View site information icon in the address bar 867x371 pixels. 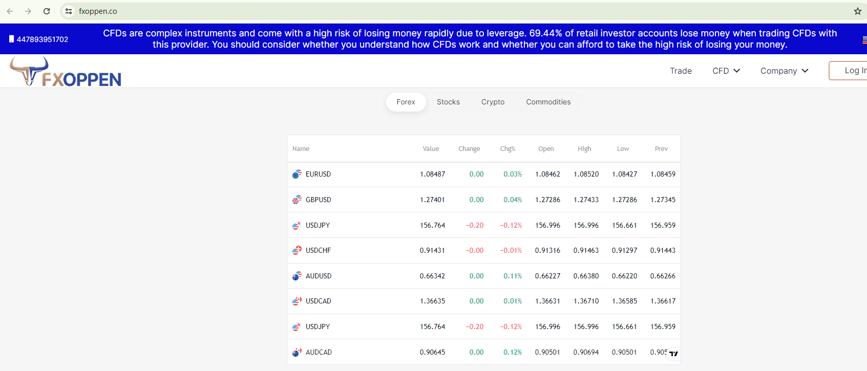pyautogui.click(x=69, y=11)
